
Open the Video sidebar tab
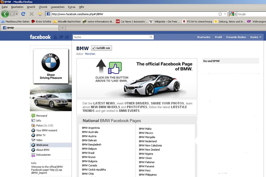(37, 140)
